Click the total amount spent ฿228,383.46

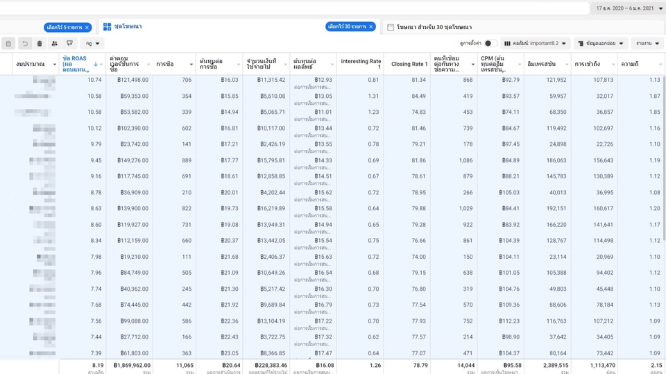click(271, 365)
